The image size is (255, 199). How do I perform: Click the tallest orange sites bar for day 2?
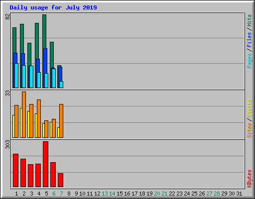(x=24, y=114)
